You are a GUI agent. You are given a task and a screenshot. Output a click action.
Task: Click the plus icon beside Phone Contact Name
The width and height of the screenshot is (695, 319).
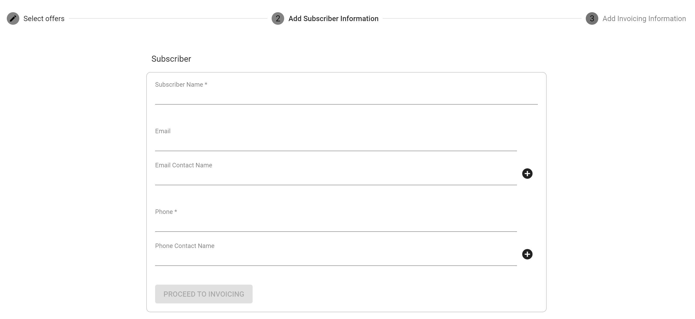point(527,254)
